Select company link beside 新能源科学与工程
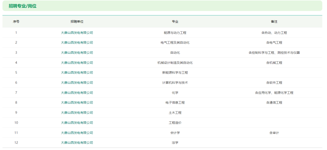The image size is (327, 150). [x=77, y=72]
